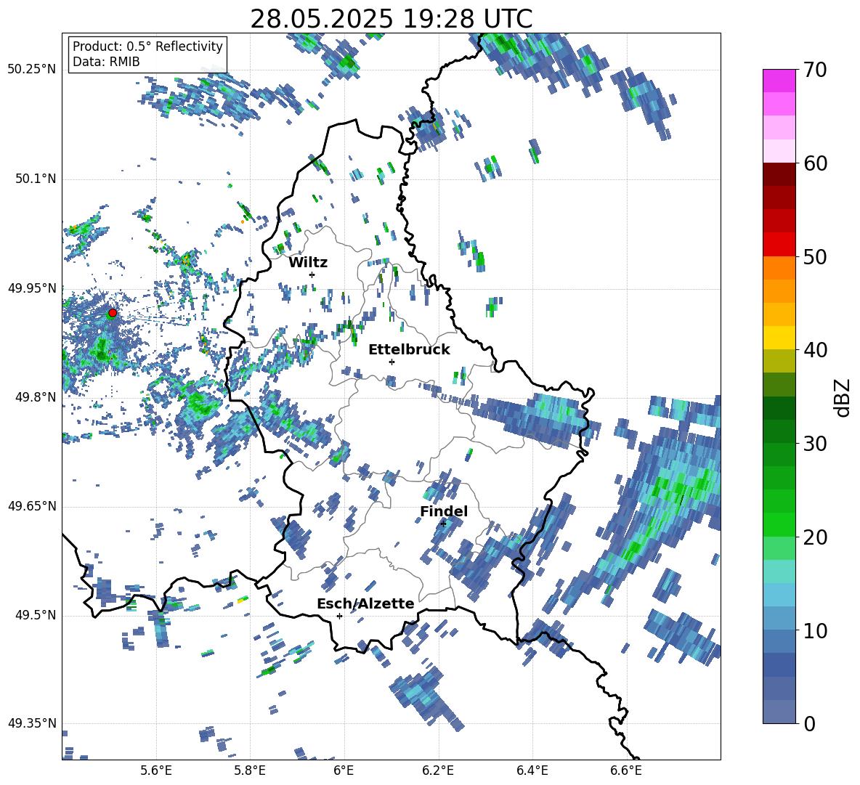Viewport: 860px width, 785px height.
Task: Click the dark maroon swatch just below 60
Action: point(779,174)
